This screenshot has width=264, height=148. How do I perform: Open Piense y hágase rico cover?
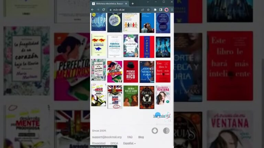(x=131, y=72)
